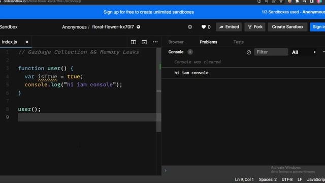Open sandbox settings gear icon

pos(190,27)
